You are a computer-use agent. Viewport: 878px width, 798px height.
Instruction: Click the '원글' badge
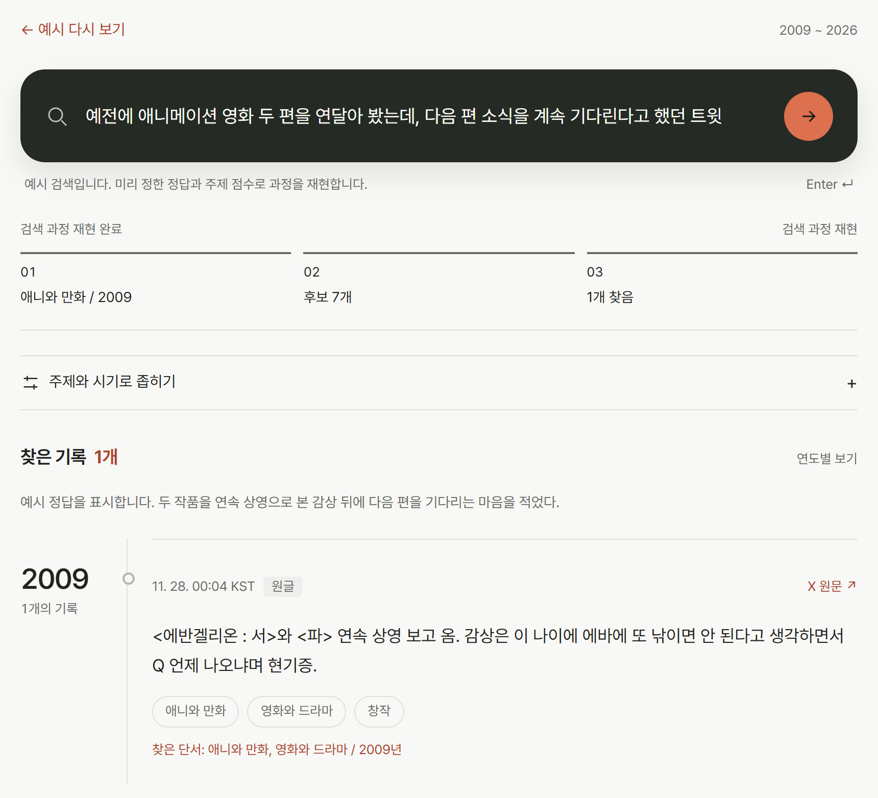click(283, 586)
